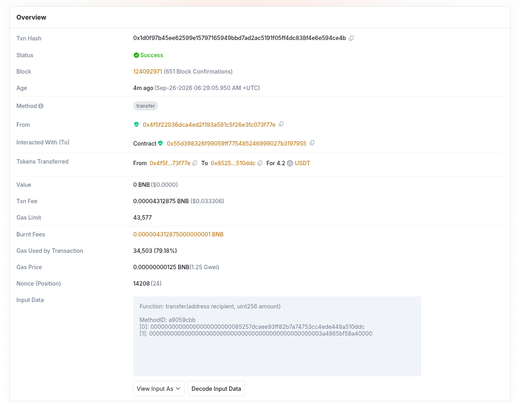Click the Decode Input Data button

pos(216,388)
